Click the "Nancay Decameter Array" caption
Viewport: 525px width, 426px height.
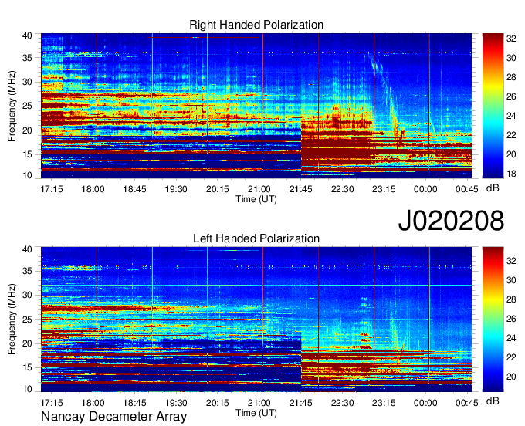(113, 417)
